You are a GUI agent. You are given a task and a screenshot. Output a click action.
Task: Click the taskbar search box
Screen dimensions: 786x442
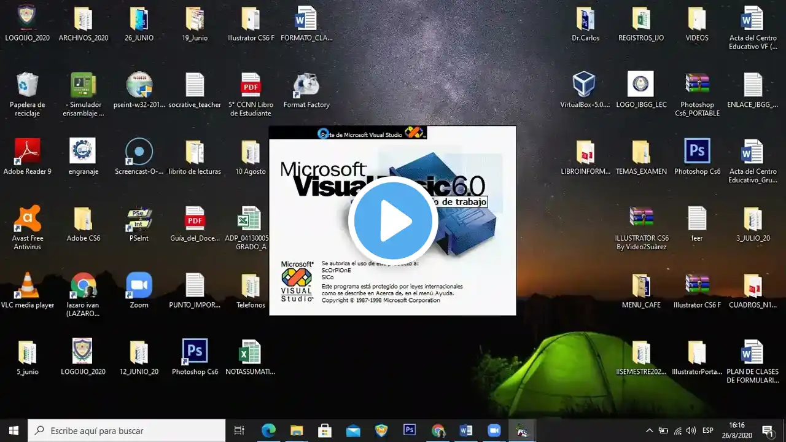[x=126, y=430]
